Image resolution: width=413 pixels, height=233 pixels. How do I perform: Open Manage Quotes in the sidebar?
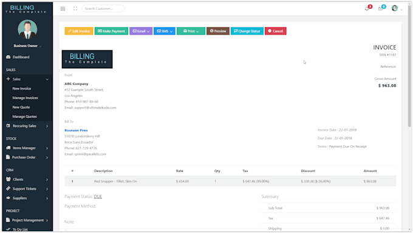tap(24, 116)
